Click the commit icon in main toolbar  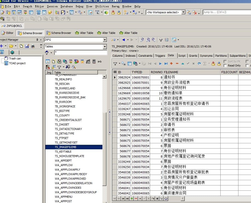(x=113, y=12)
